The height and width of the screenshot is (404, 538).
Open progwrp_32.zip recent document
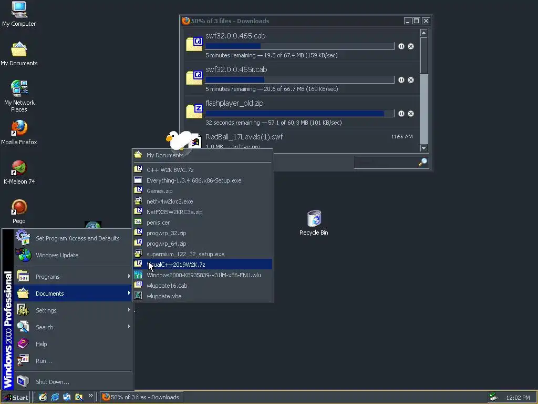[x=202, y=233]
